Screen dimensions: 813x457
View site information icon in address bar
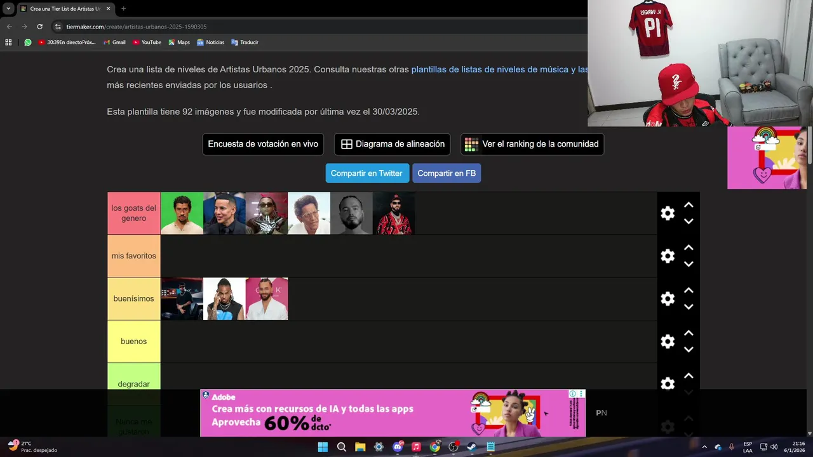tap(58, 27)
